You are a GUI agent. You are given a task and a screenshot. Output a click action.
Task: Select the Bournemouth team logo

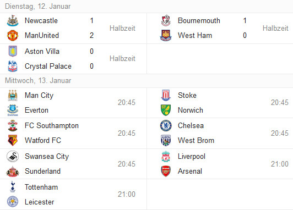(166, 21)
